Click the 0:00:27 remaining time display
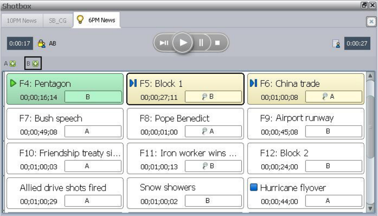 (x=357, y=43)
